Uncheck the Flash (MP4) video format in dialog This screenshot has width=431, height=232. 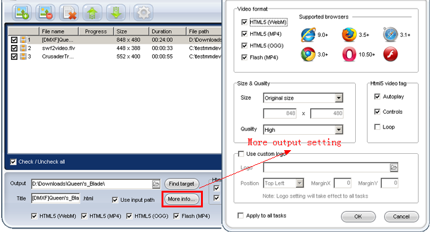[x=244, y=57]
